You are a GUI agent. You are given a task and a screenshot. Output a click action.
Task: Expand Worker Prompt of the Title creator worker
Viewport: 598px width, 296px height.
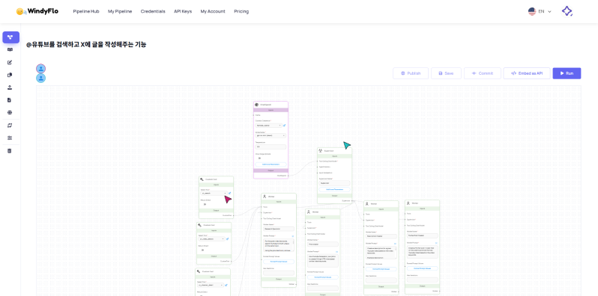[337, 251]
